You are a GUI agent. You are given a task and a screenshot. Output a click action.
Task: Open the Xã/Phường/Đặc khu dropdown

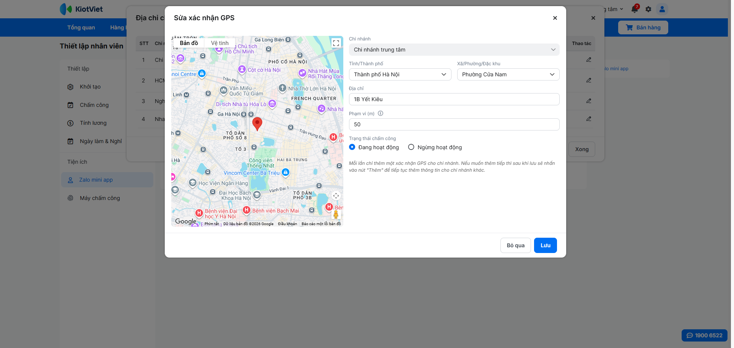click(508, 74)
